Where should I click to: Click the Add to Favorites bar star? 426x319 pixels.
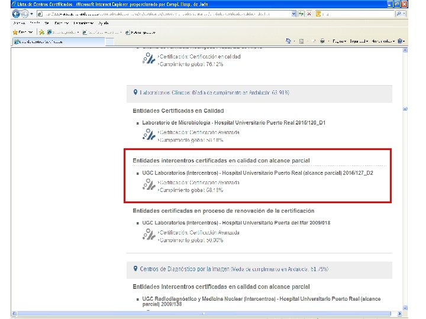coord(41,32)
